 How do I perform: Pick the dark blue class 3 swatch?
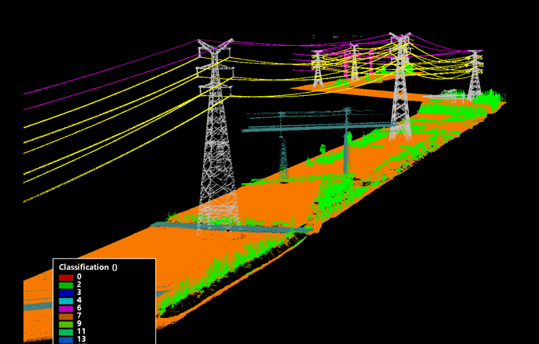66,293
